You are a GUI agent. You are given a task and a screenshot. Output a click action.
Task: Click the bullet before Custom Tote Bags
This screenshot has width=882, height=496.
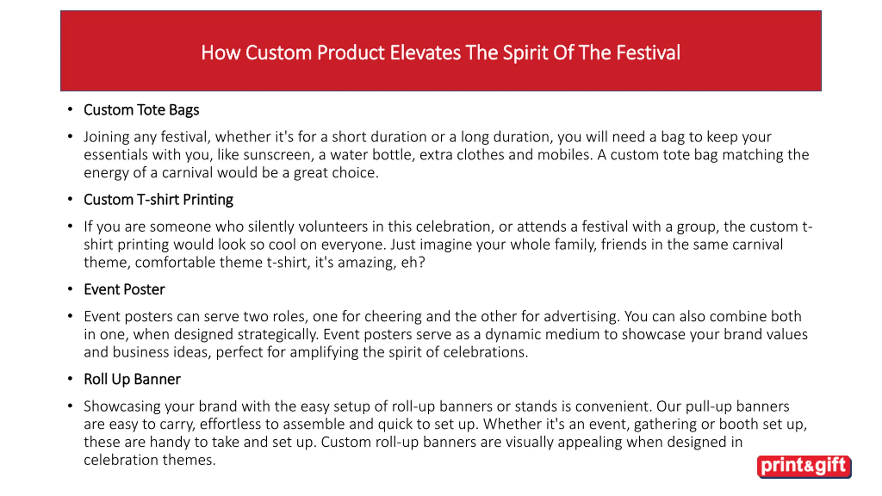click(70, 110)
